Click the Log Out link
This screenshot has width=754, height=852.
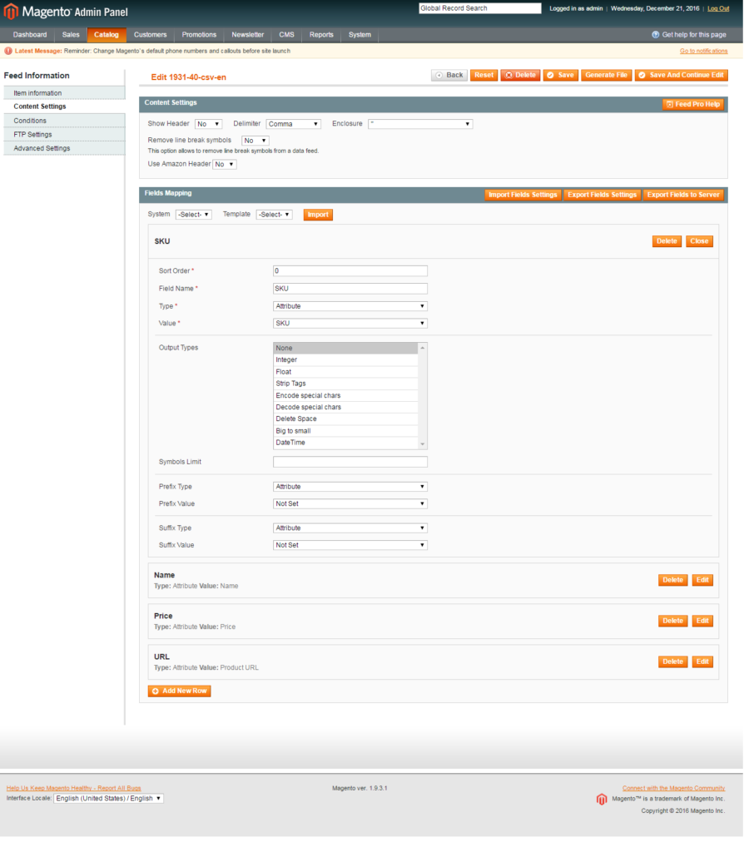(718, 8)
